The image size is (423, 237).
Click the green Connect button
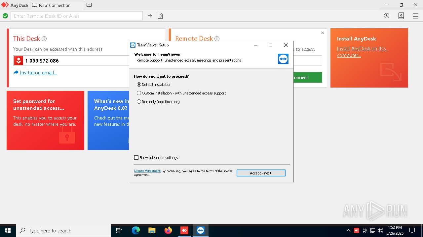307,77
